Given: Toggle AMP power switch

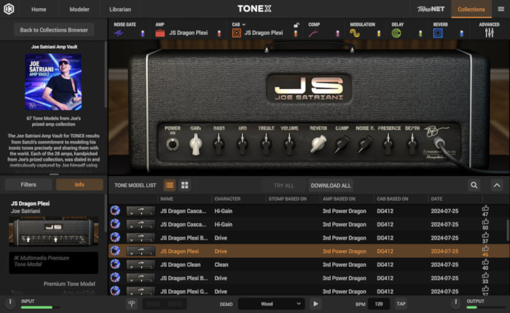Looking at the screenshot, I should pos(219,33).
